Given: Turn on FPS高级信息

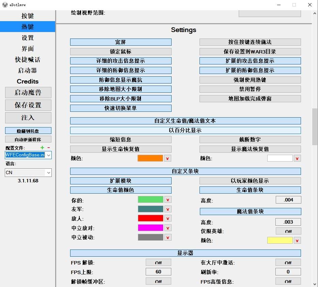Looking at the screenshot, I should coord(288,281).
